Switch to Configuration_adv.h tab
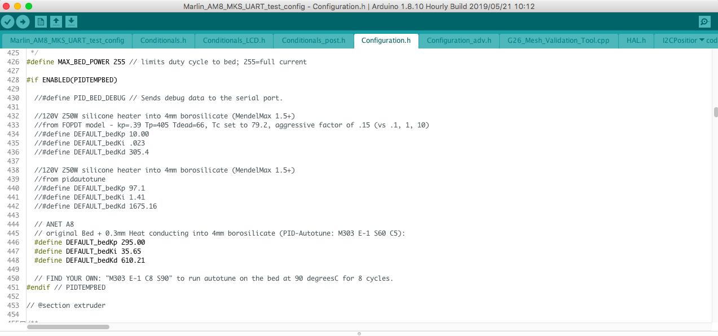Screen dimensions: 718x336 459,41
